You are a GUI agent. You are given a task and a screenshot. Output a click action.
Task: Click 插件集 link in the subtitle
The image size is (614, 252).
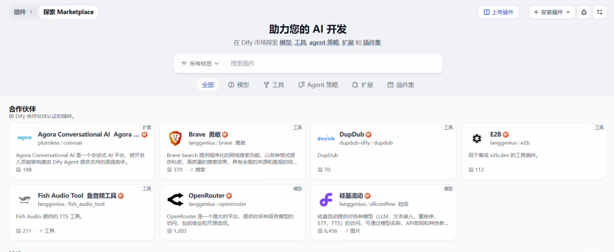(372, 43)
